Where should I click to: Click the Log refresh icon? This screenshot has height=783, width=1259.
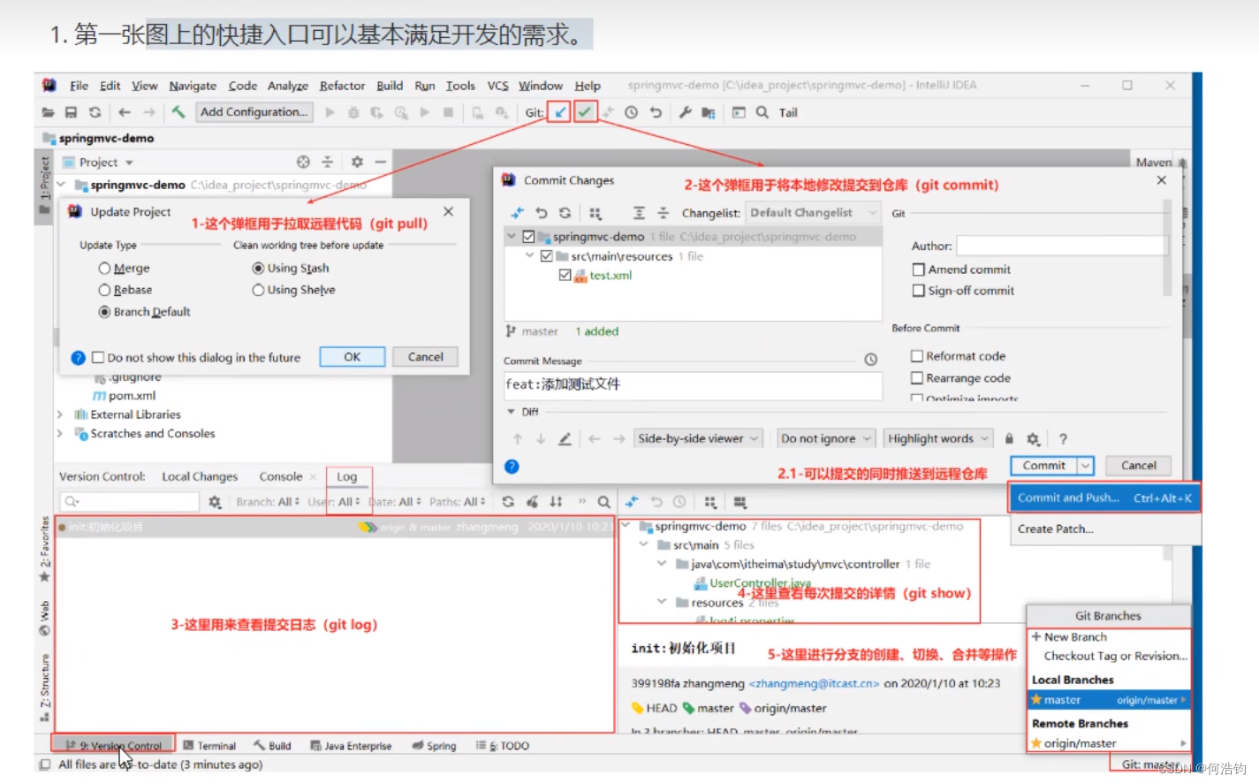coord(508,502)
